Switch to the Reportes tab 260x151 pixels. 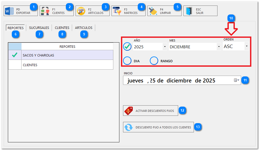[x=15, y=28]
